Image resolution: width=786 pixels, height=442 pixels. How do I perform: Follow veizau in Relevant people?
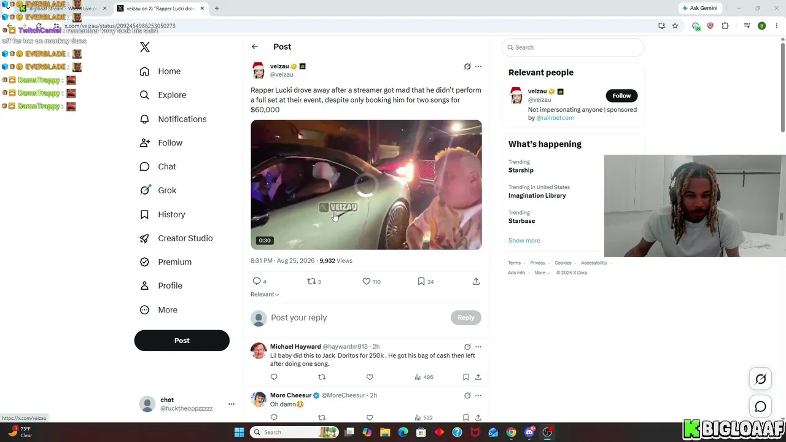(x=621, y=96)
